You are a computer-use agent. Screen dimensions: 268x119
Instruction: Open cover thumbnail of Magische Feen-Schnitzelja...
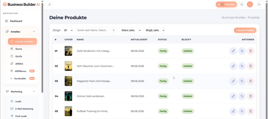point(68,81)
